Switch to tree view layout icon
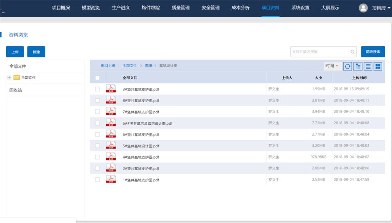The width and height of the screenshot is (392, 223). 358,66
